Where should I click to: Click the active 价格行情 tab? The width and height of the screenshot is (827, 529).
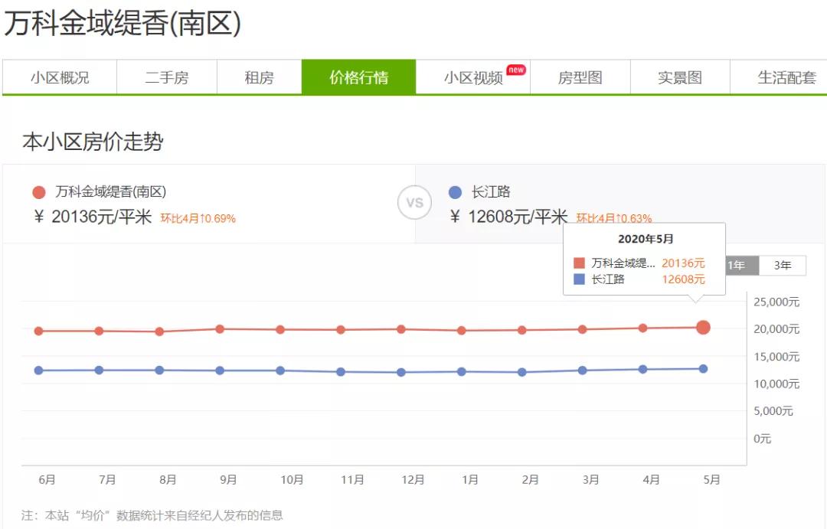tap(360, 77)
